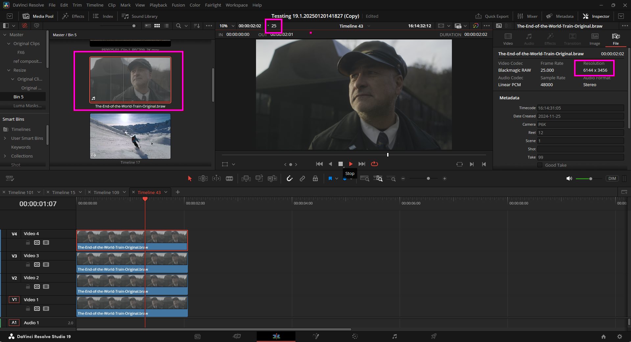Zoom out timeline with minus button
The width and height of the screenshot is (631, 342).
pyautogui.click(x=403, y=179)
